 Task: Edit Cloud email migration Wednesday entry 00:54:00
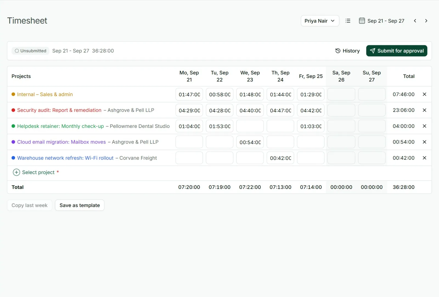click(x=250, y=142)
